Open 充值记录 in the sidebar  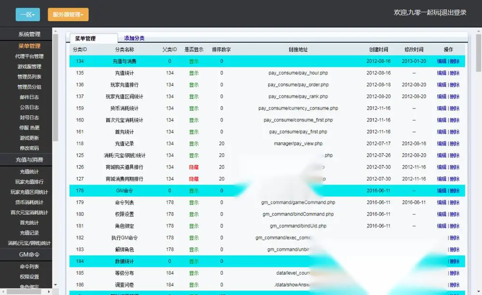click(x=29, y=233)
